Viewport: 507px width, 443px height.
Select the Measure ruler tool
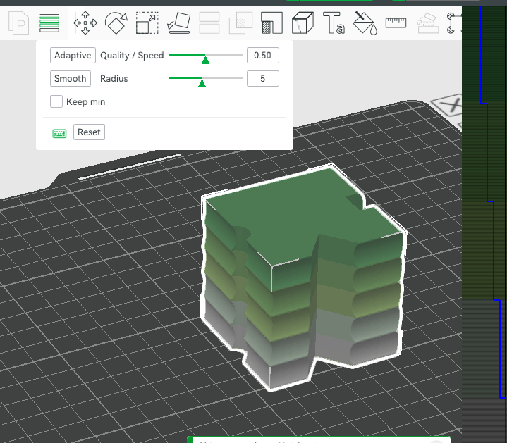click(x=396, y=23)
